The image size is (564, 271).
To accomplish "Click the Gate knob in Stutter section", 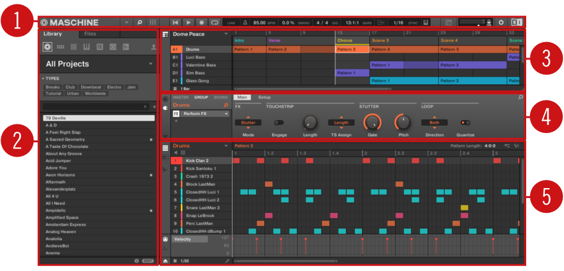I will click(x=372, y=121).
